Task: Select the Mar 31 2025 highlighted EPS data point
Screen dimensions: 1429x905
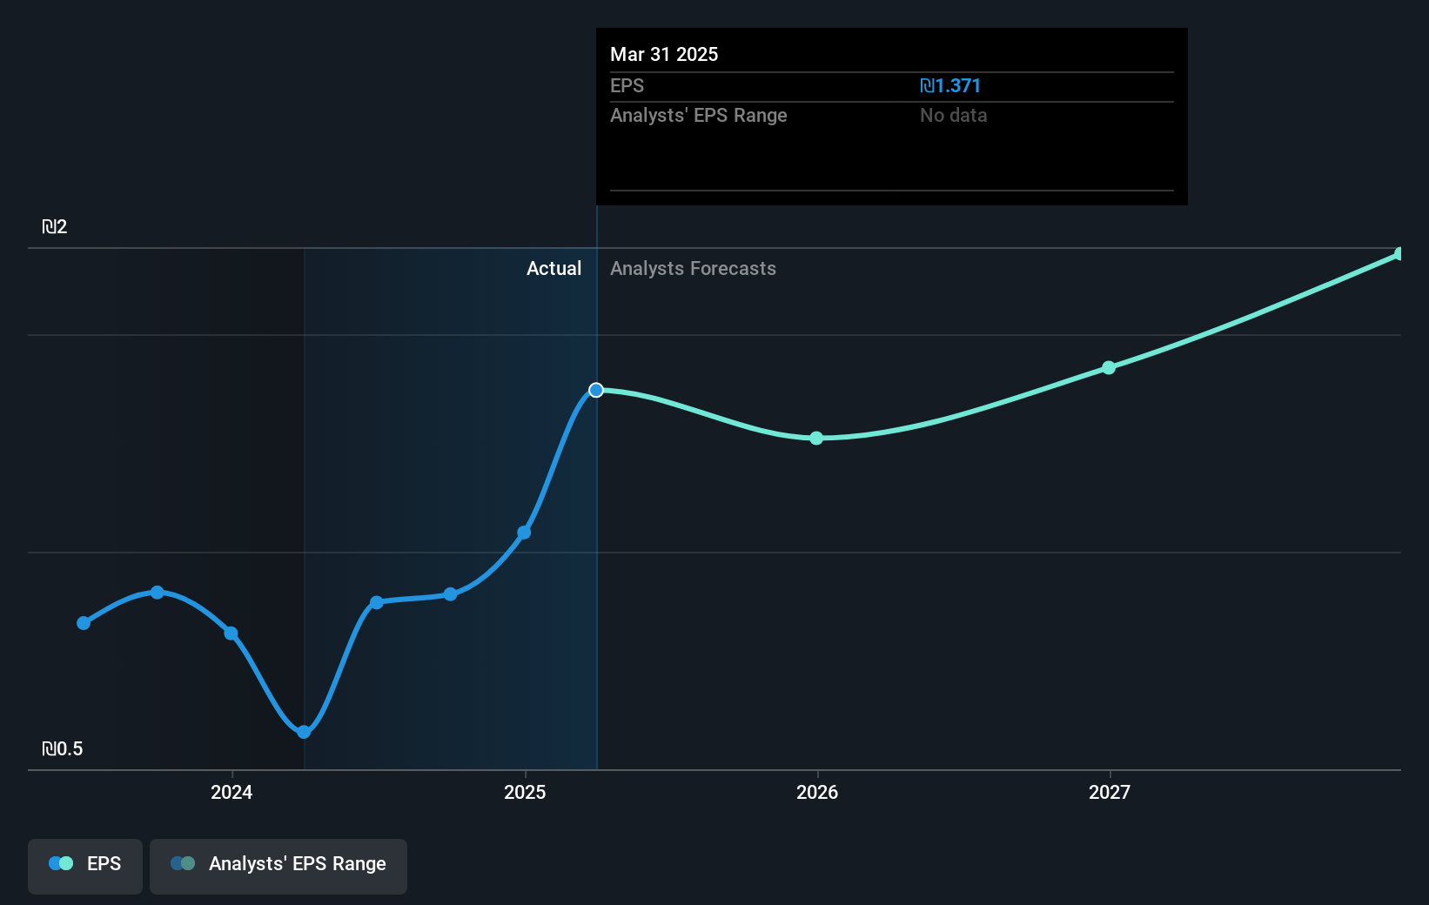Action: 596,390
